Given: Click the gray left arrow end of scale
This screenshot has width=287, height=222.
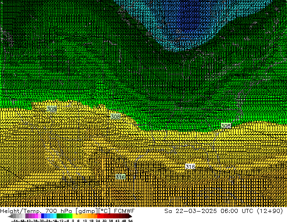Looking at the screenshot, I should (10, 216).
